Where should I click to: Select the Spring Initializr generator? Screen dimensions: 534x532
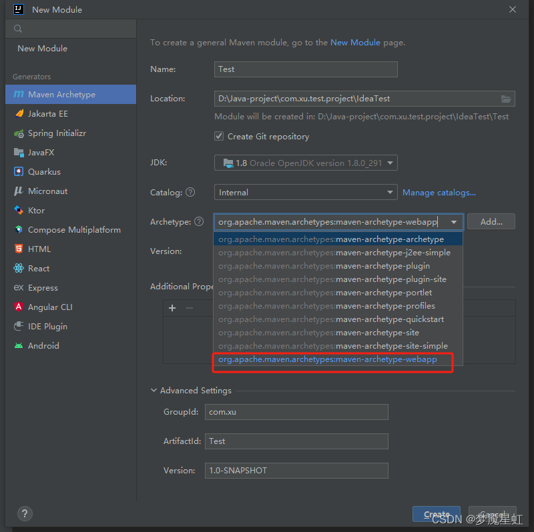pos(71,133)
